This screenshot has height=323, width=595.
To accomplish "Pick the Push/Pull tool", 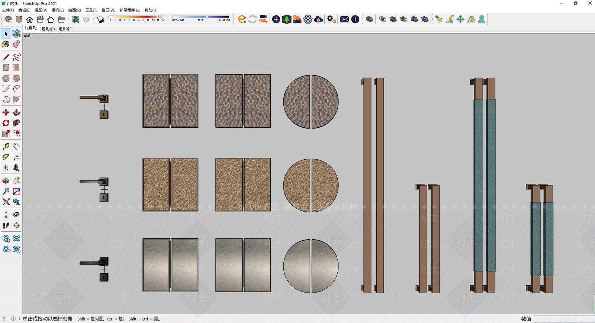I will click(16, 112).
